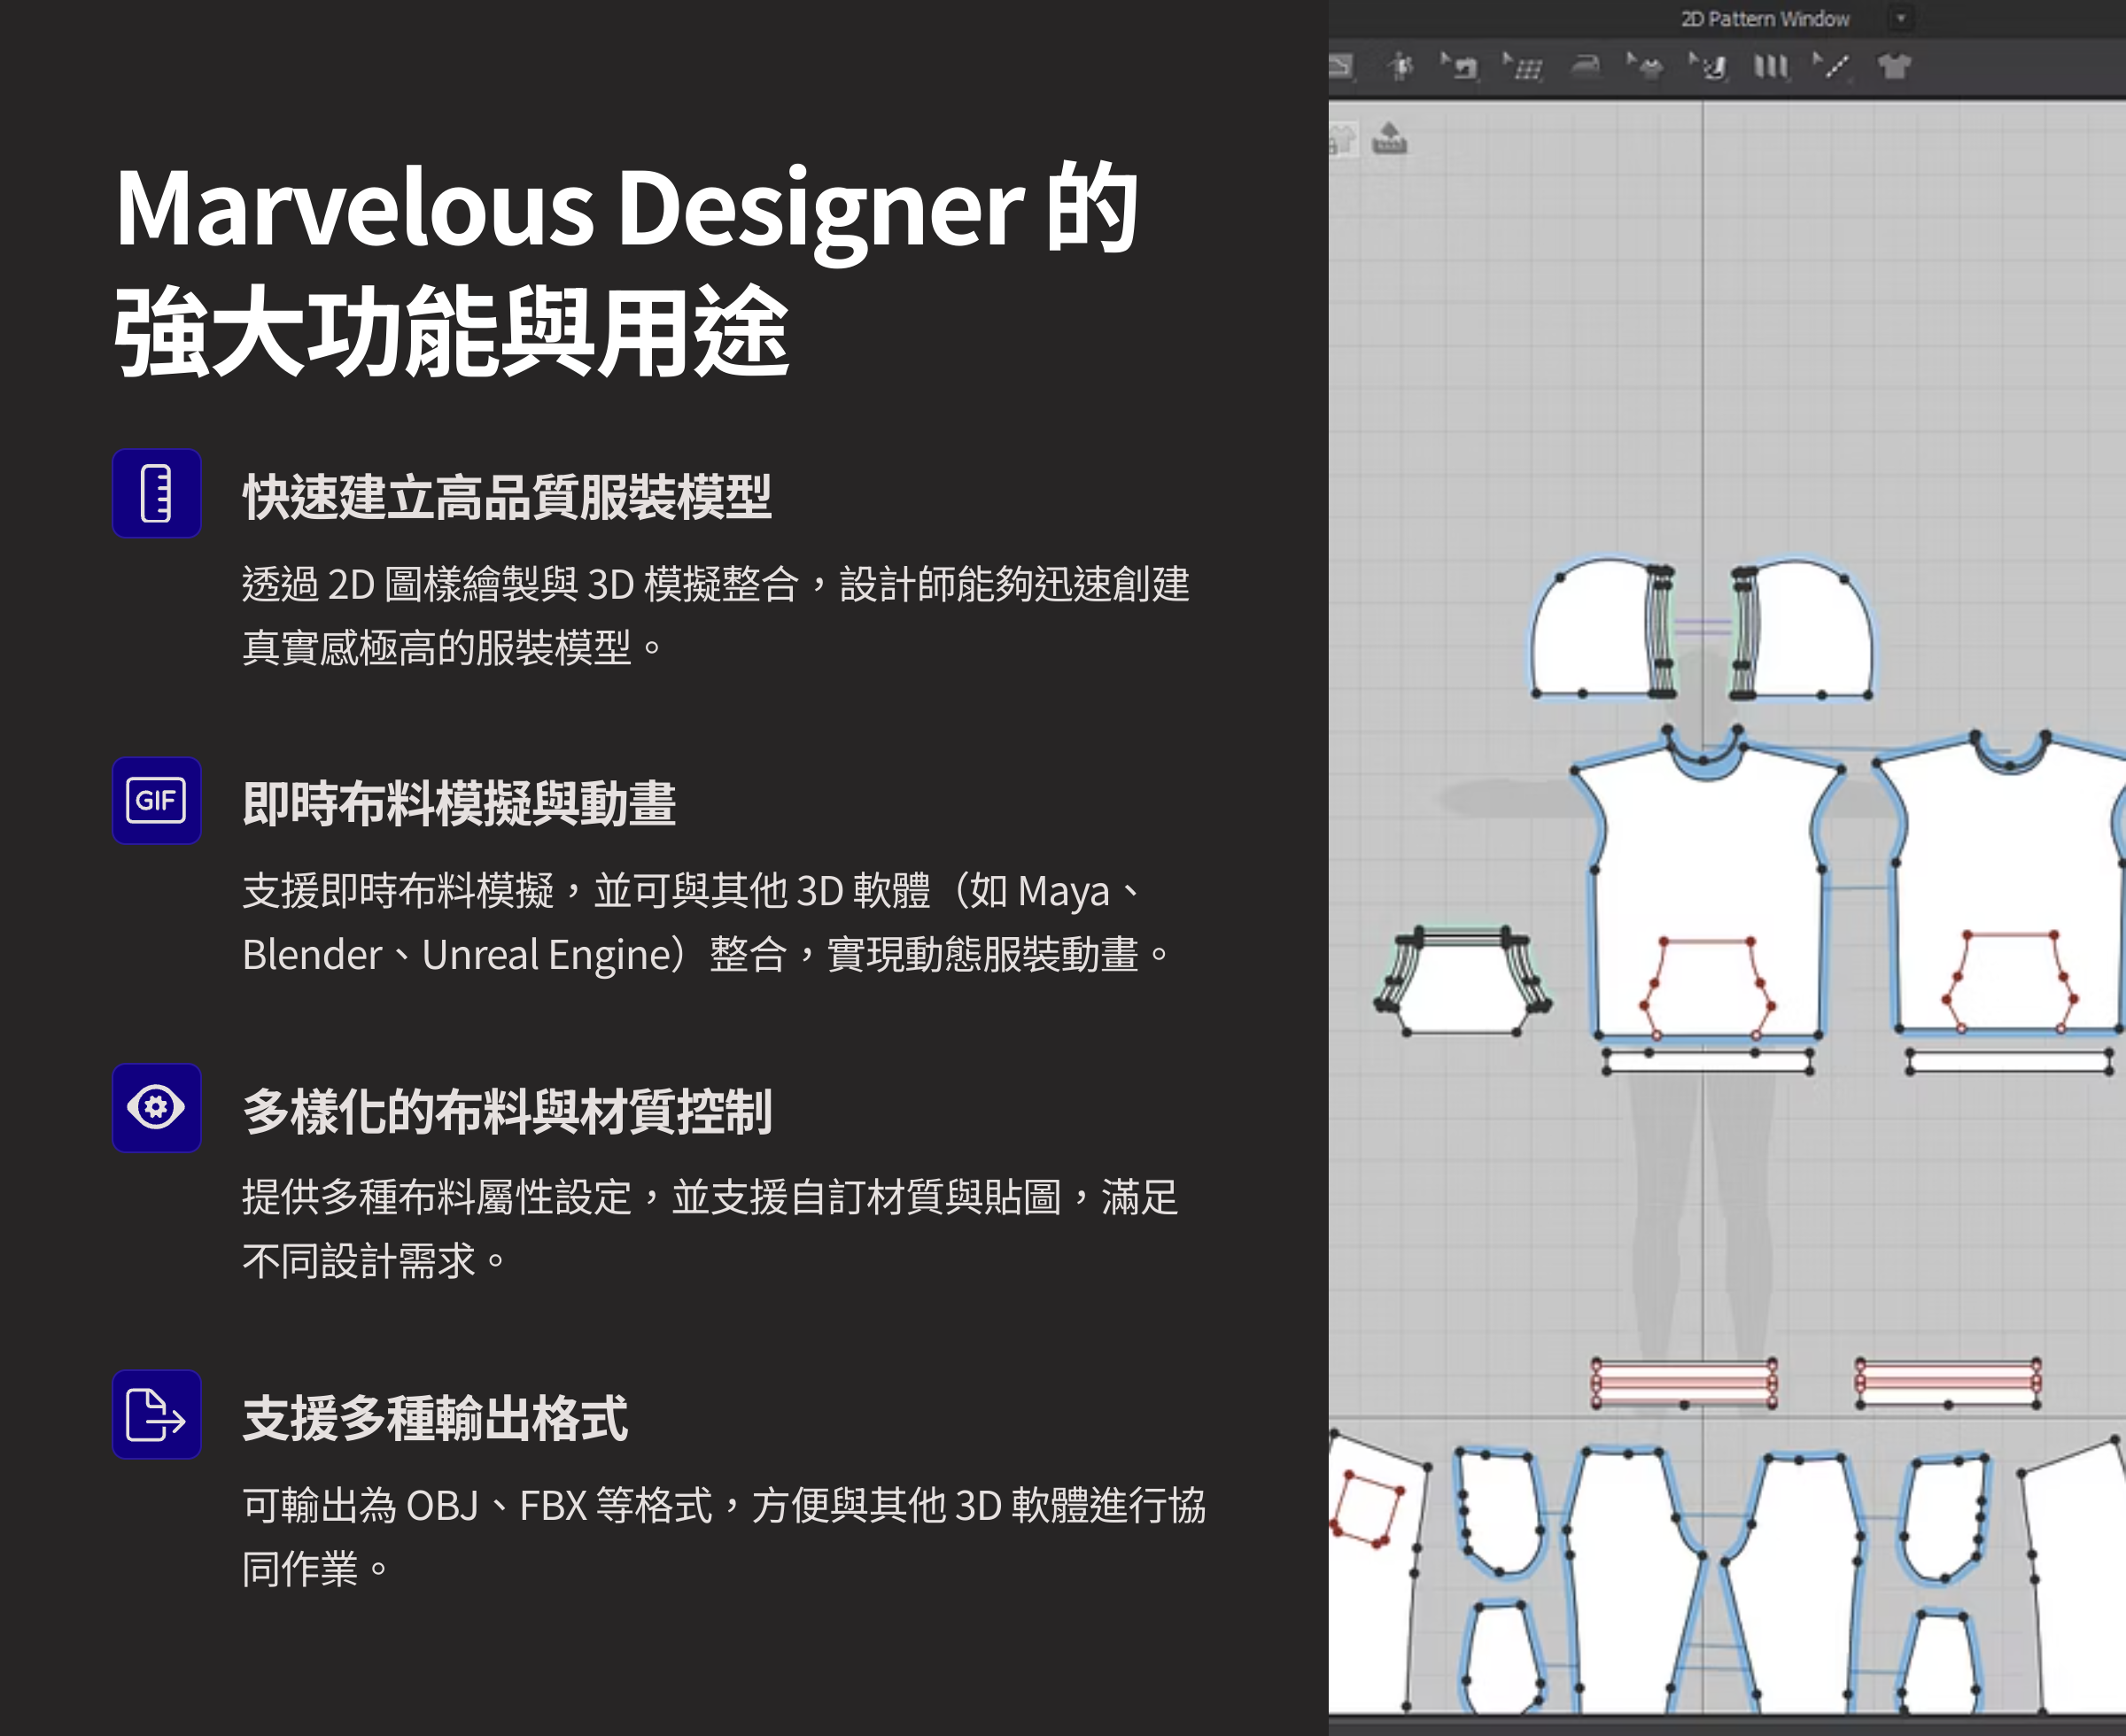The width and height of the screenshot is (2126, 1736).
Task: Open the 2D Pattern Window dropdown arrow
Action: pyautogui.click(x=1901, y=18)
